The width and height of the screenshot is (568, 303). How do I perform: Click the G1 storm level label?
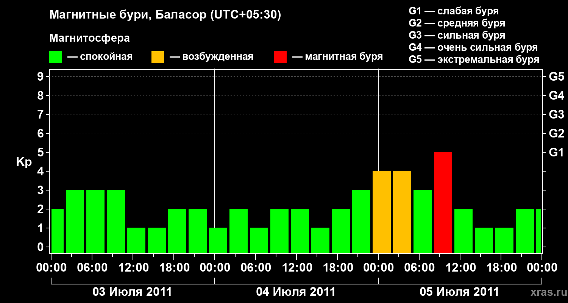(556, 152)
